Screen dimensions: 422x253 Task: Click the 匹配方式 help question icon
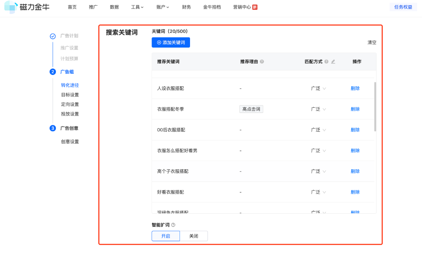click(x=326, y=62)
